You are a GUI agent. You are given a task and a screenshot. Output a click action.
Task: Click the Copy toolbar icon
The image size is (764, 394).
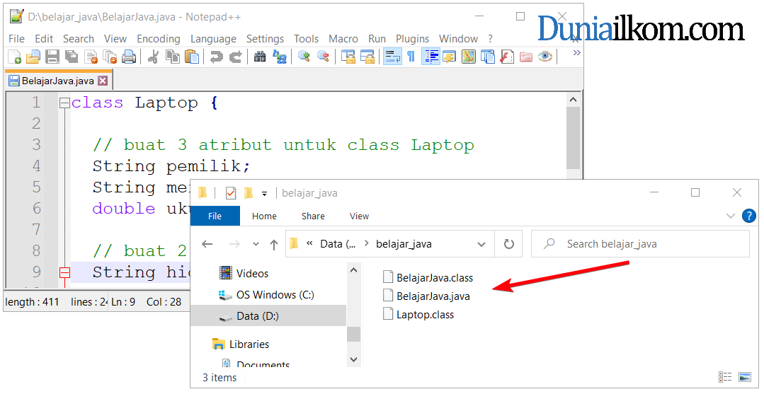pyautogui.click(x=173, y=57)
